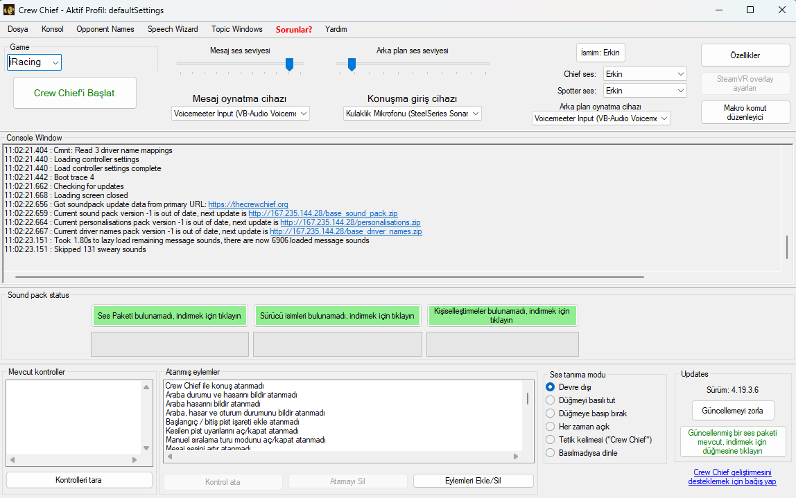Select the Düğmeye basıp bırak option
This screenshot has height=498, width=796.
tap(551, 413)
